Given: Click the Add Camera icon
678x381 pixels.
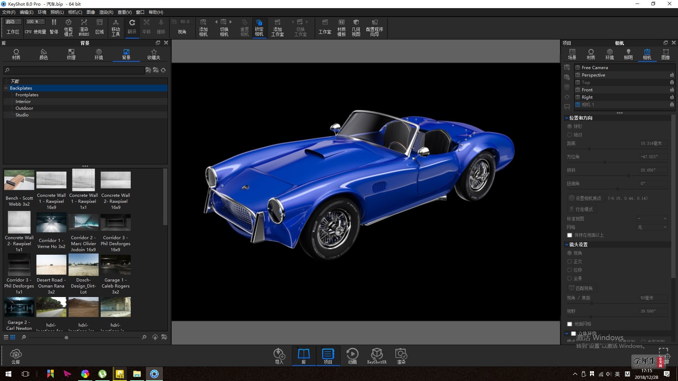Looking at the screenshot, I should click(203, 27).
